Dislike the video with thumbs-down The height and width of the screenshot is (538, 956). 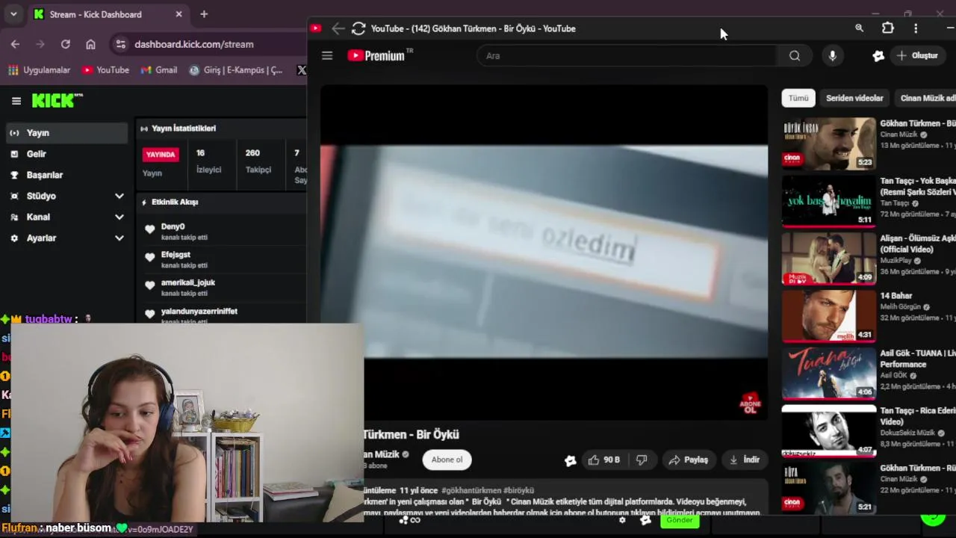[642, 460]
